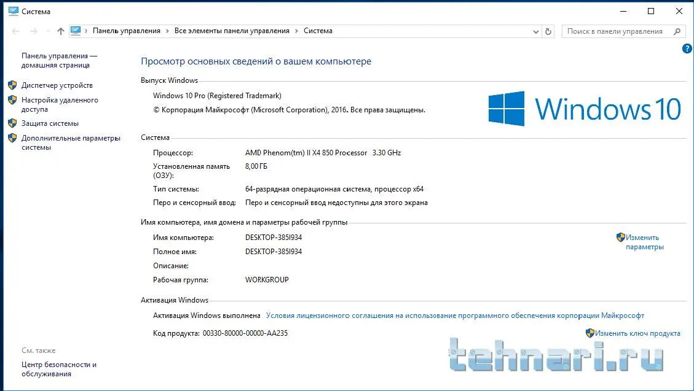The image size is (694, 391).
Task: Open recent locations dropdown arrow
Action: coord(48,31)
